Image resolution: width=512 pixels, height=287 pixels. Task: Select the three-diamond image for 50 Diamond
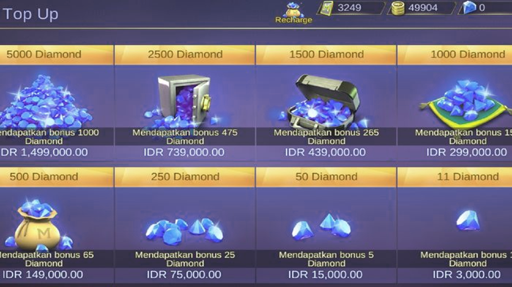tap(322, 227)
